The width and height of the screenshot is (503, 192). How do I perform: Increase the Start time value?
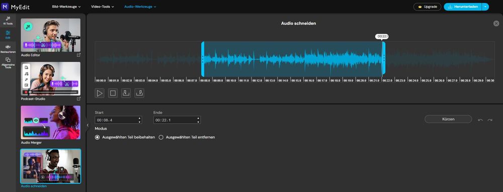[x=139, y=118]
